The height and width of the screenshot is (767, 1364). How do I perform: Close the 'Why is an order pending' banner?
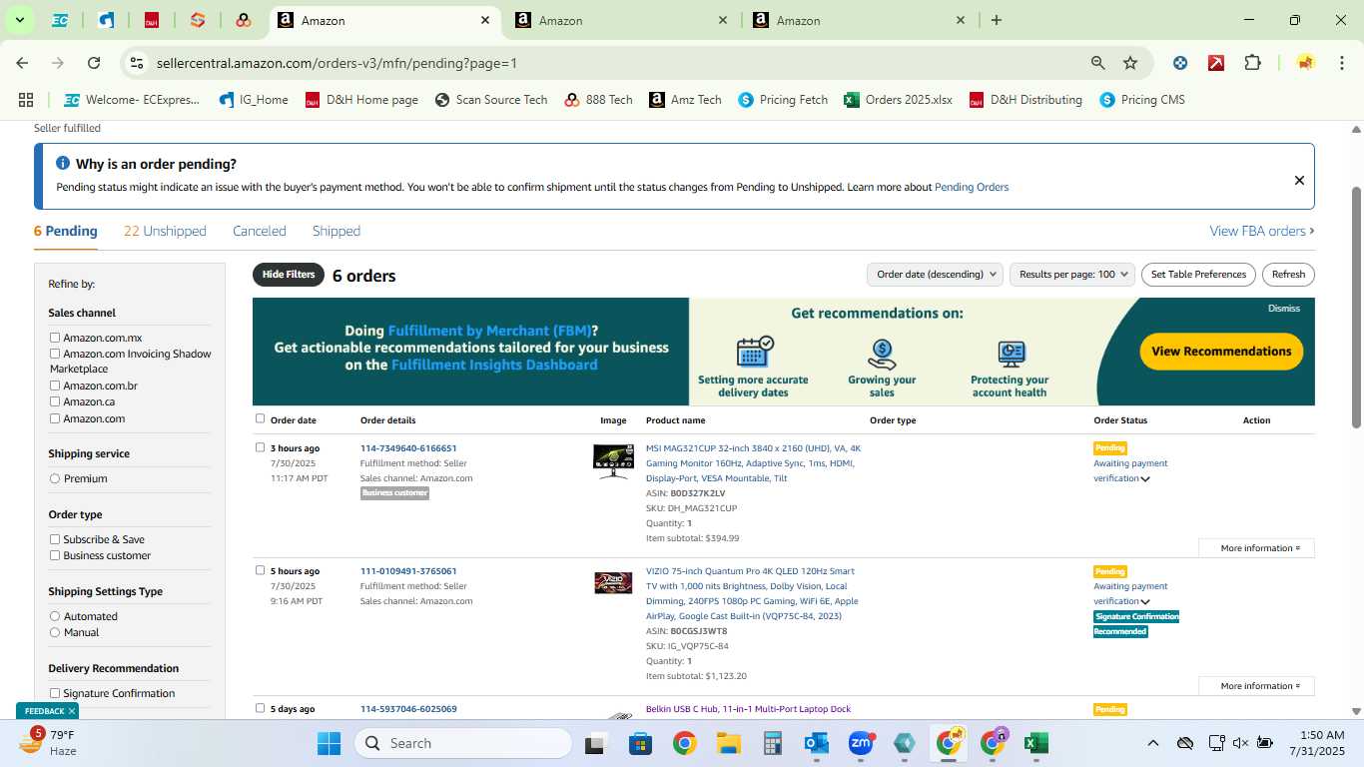[x=1299, y=181]
